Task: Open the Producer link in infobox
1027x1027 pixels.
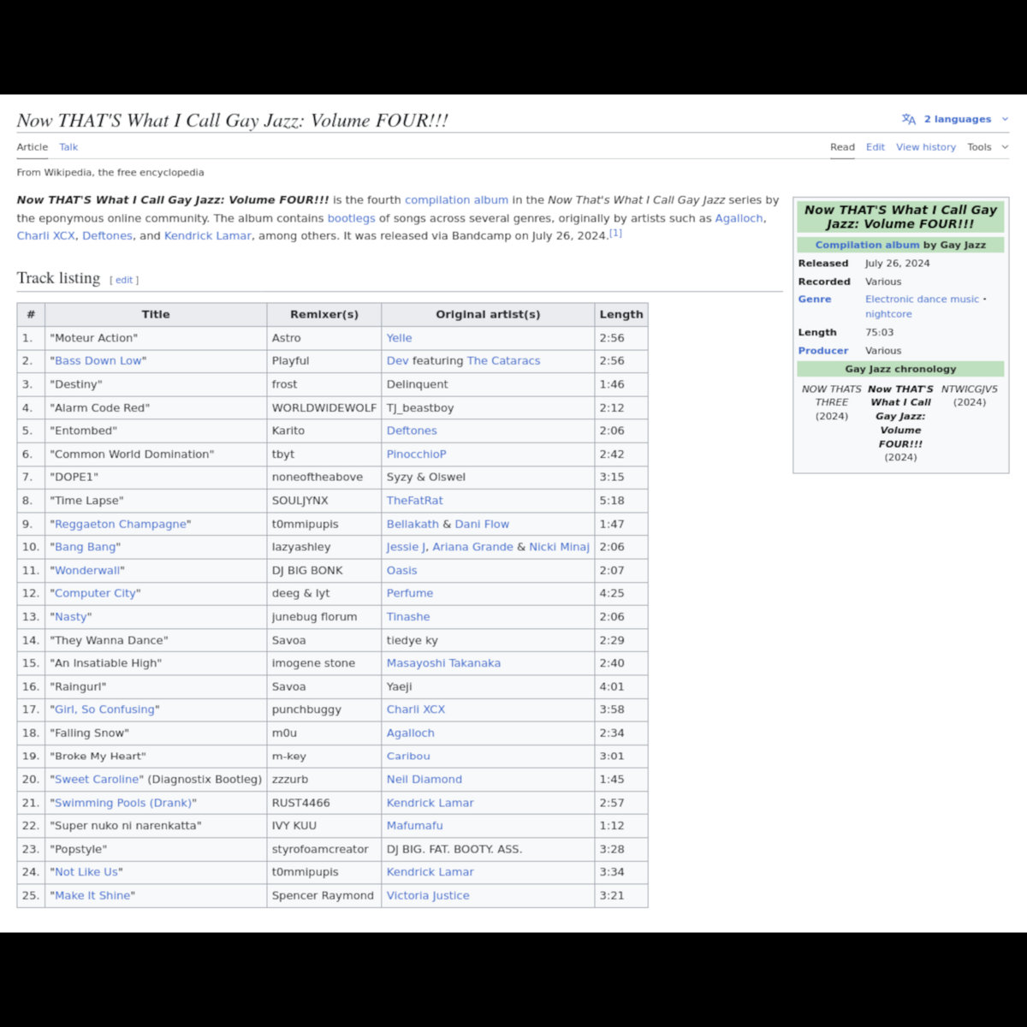Action: (x=822, y=351)
